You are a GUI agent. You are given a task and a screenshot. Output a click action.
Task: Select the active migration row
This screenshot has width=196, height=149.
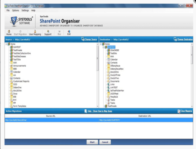pyautogui.click(x=99, y=120)
